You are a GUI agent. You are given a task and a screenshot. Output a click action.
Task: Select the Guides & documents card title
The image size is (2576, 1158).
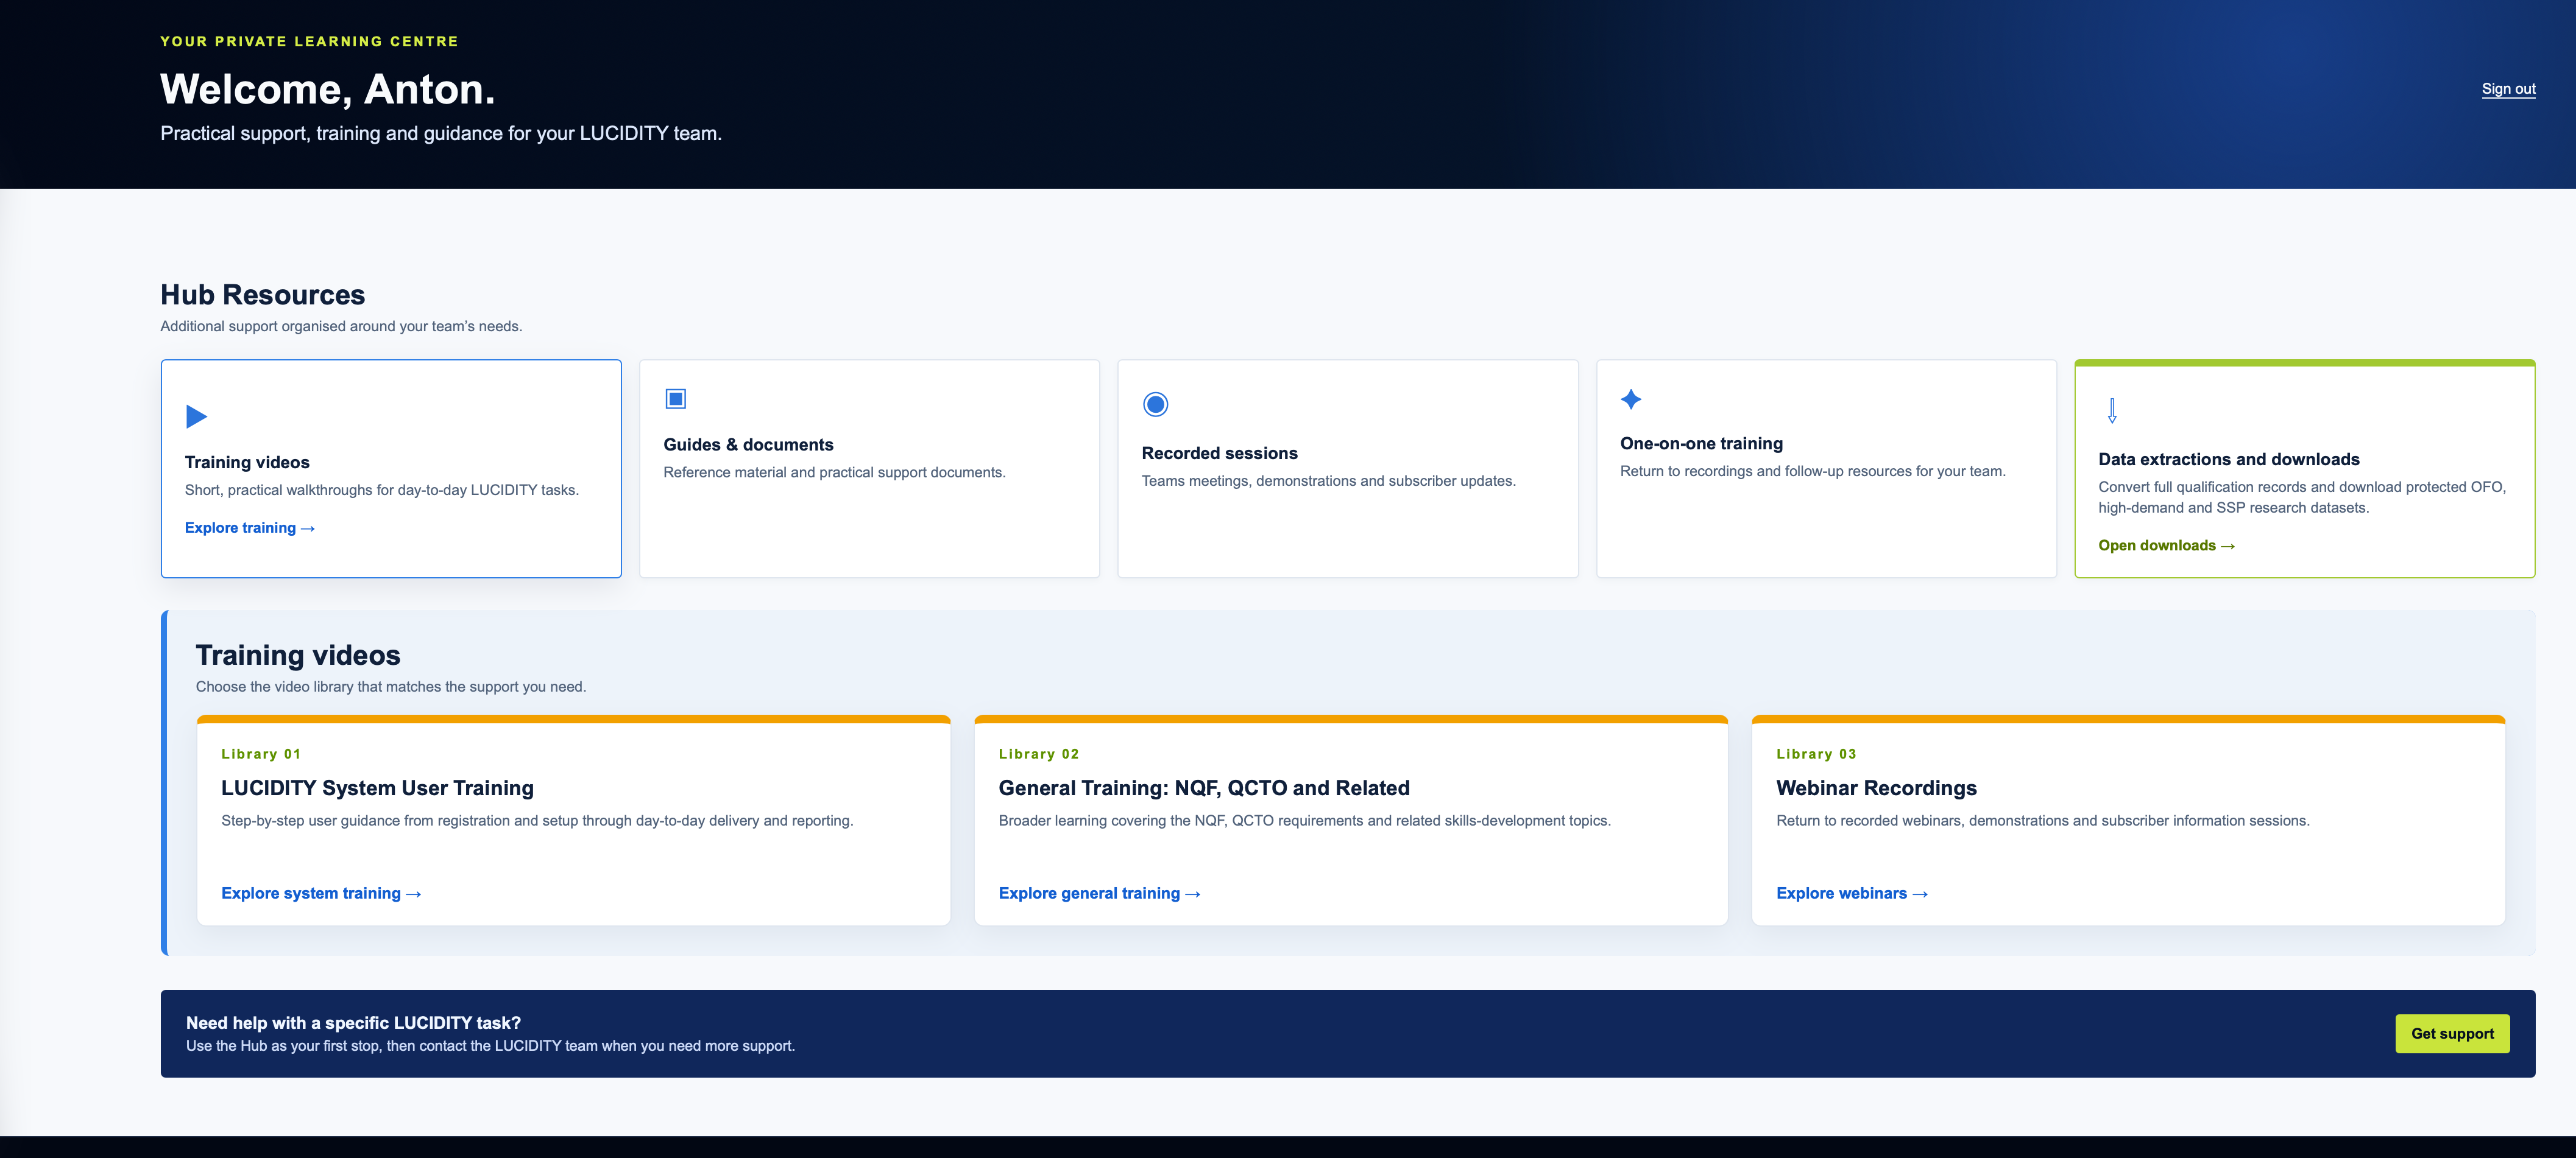[x=748, y=446]
